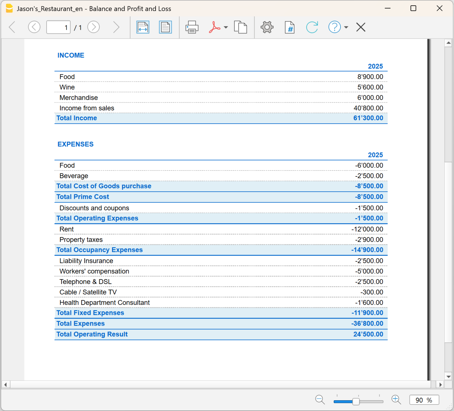
Task: Open print settings gear
Action: [267, 27]
